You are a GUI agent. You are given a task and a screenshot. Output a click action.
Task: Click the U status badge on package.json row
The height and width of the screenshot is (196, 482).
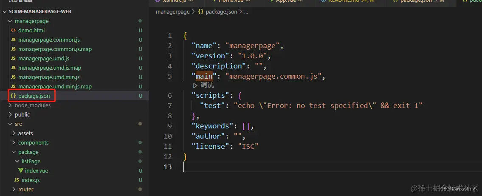(x=140, y=96)
